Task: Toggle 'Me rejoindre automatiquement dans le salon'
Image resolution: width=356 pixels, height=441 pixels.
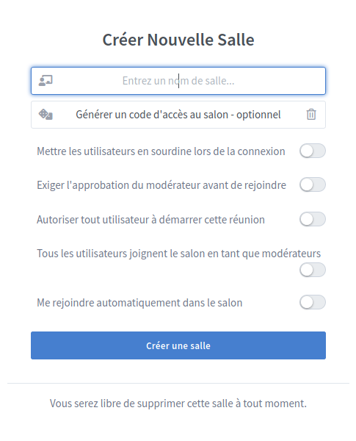Action: coord(313,302)
